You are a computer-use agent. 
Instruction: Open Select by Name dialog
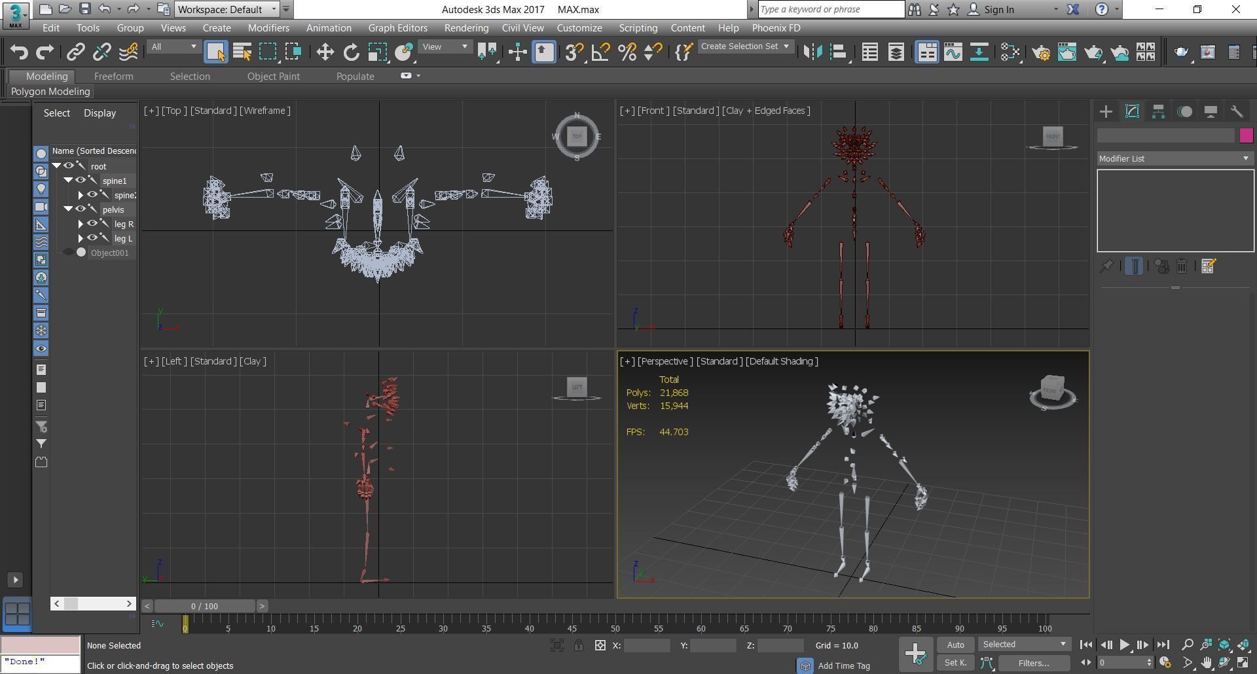click(242, 52)
